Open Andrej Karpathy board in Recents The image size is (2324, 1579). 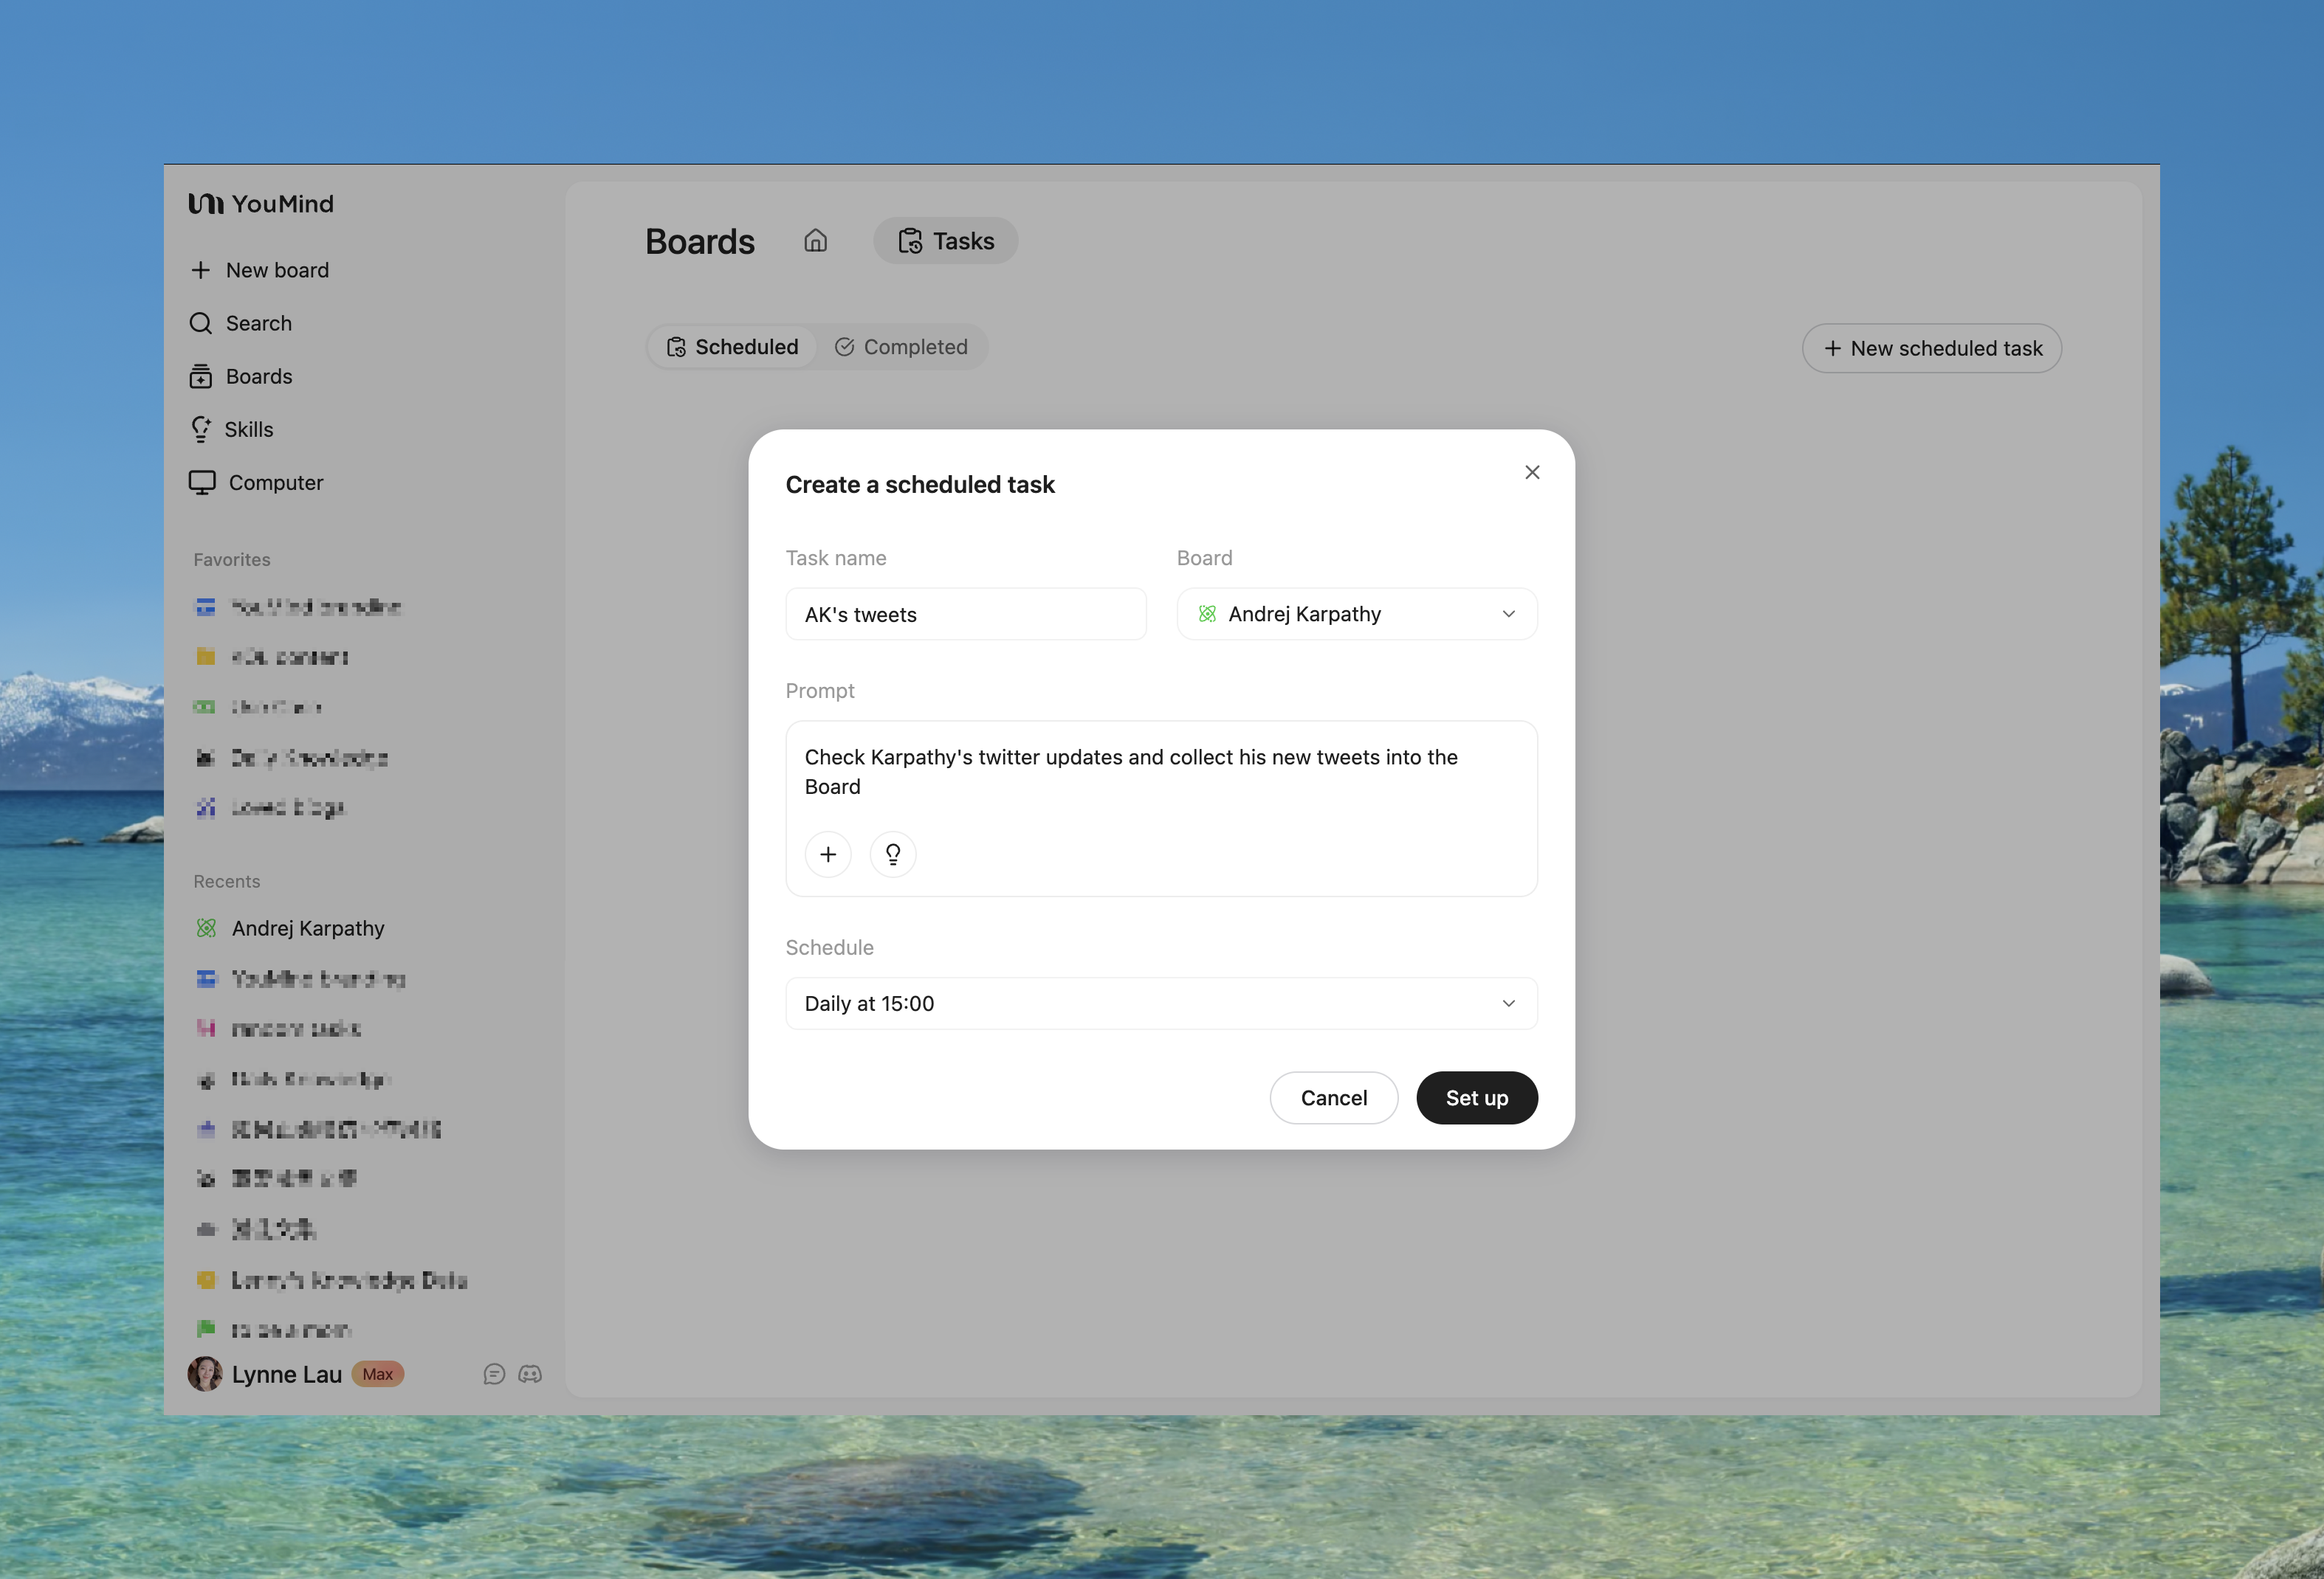pyautogui.click(x=307, y=928)
